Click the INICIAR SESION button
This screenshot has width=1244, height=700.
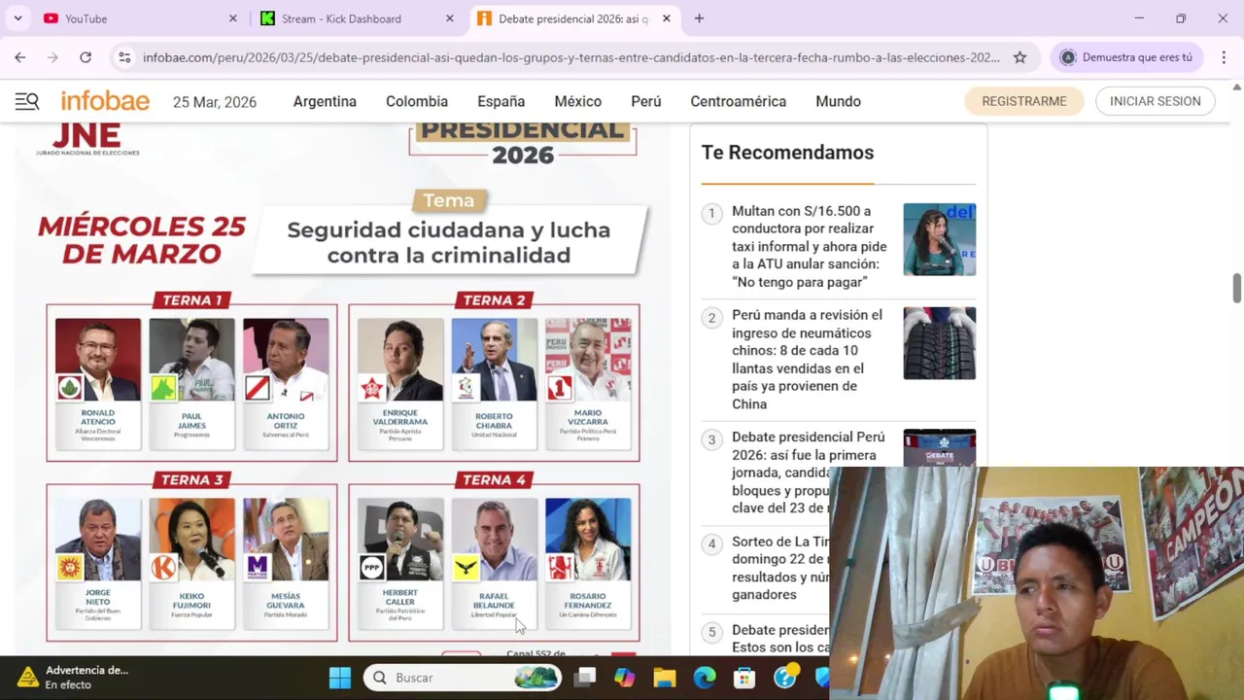click(x=1156, y=101)
